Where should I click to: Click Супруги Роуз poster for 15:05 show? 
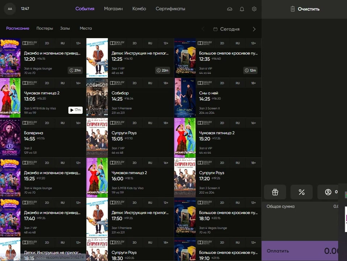(97, 138)
